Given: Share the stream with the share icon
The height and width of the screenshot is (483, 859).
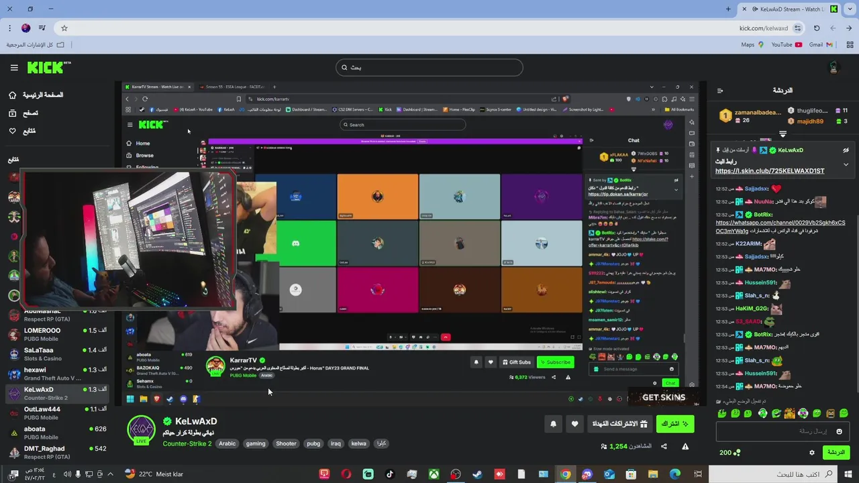Looking at the screenshot, I should [664, 446].
